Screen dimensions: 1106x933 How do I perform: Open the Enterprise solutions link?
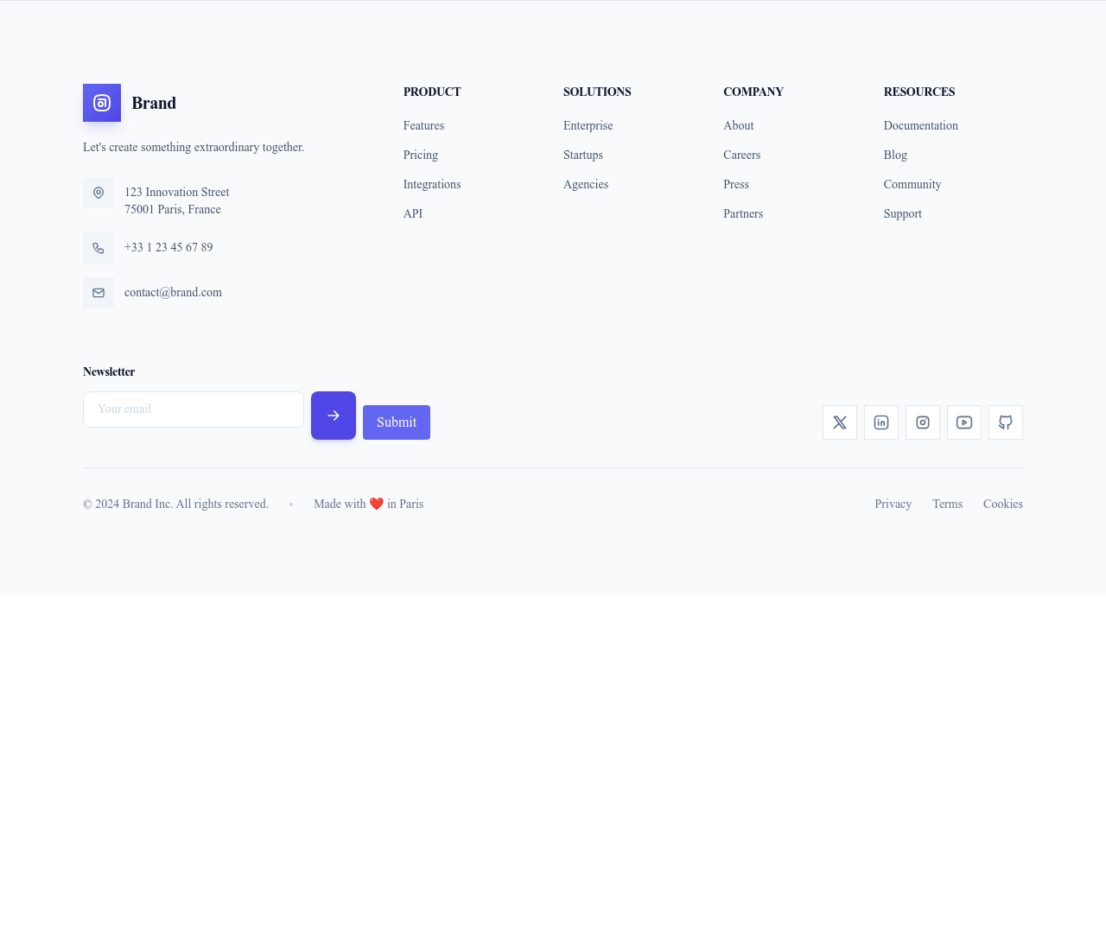click(588, 125)
